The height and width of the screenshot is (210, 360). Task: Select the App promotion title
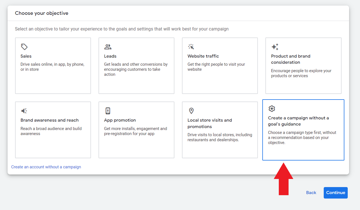point(120,120)
